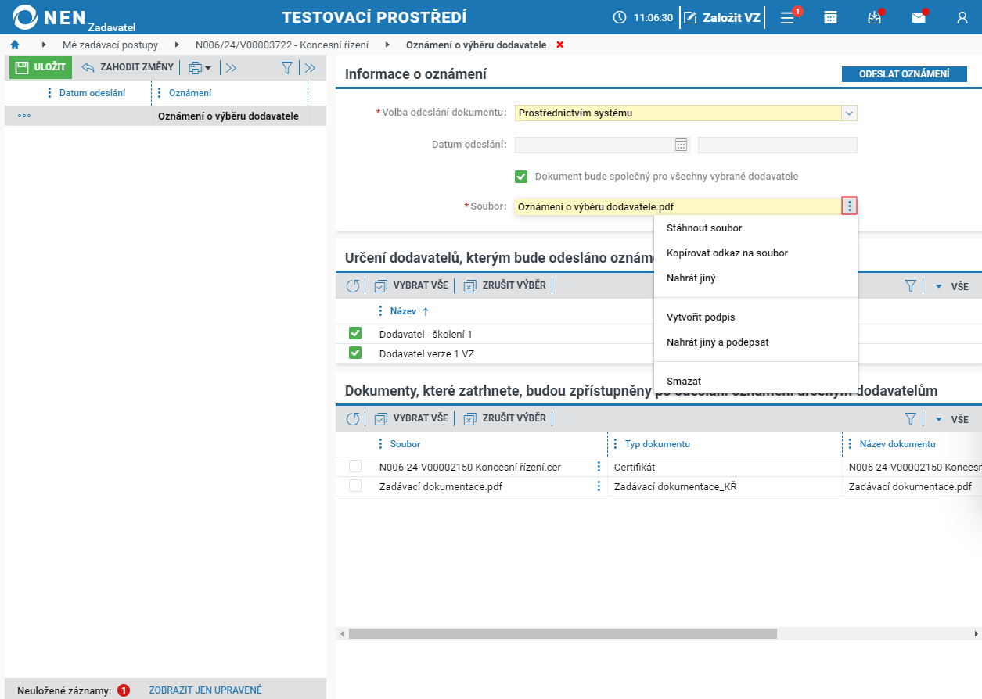Image resolution: width=982 pixels, height=699 pixels.
Task: Expand the Volba odeslání dokumentu dropdown
Action: click(850, 113)
